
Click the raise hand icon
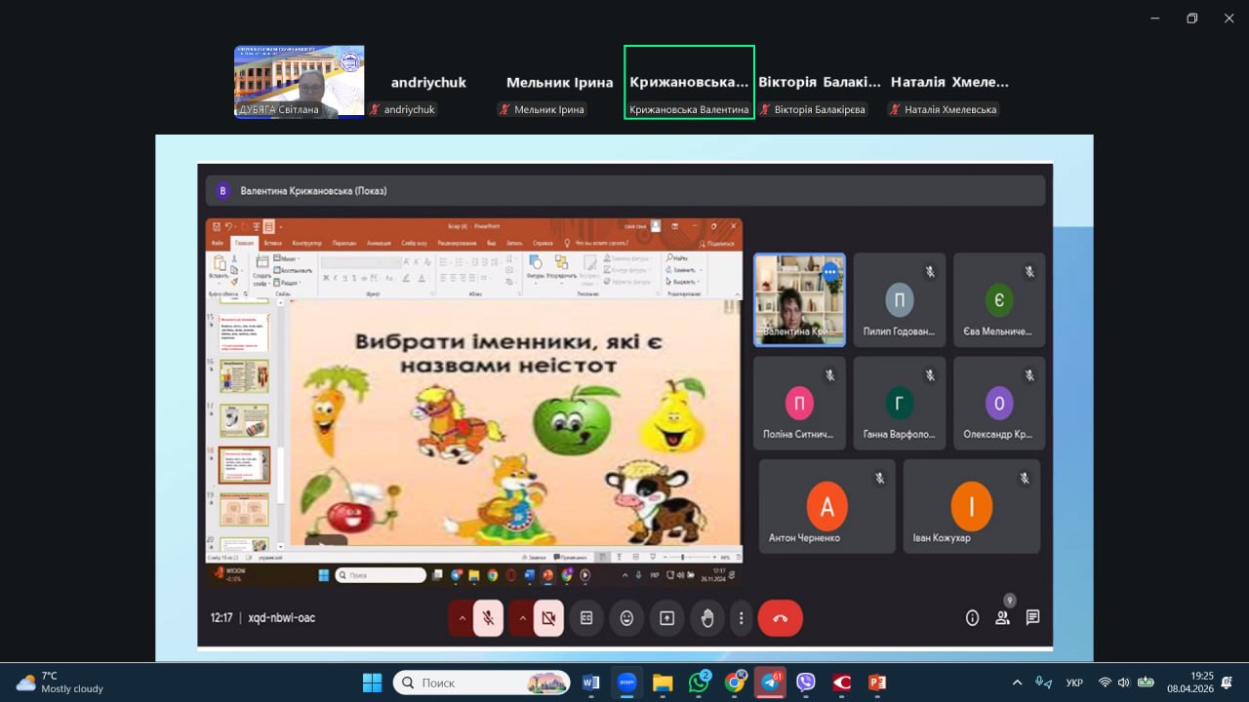(x=707, y=618)
